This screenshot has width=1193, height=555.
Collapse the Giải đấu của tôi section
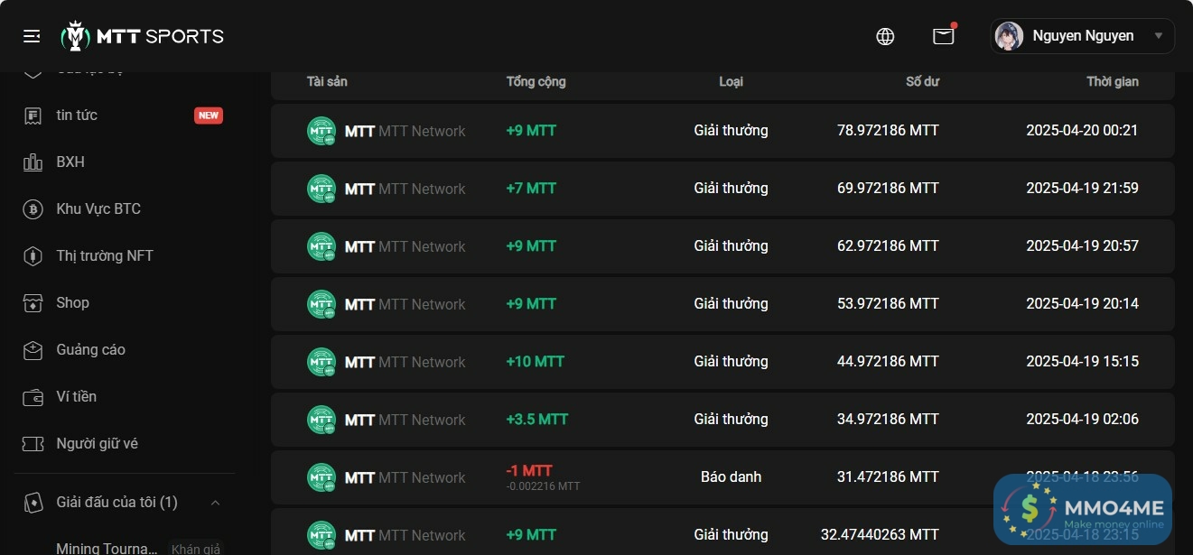[x=215, y=503]
